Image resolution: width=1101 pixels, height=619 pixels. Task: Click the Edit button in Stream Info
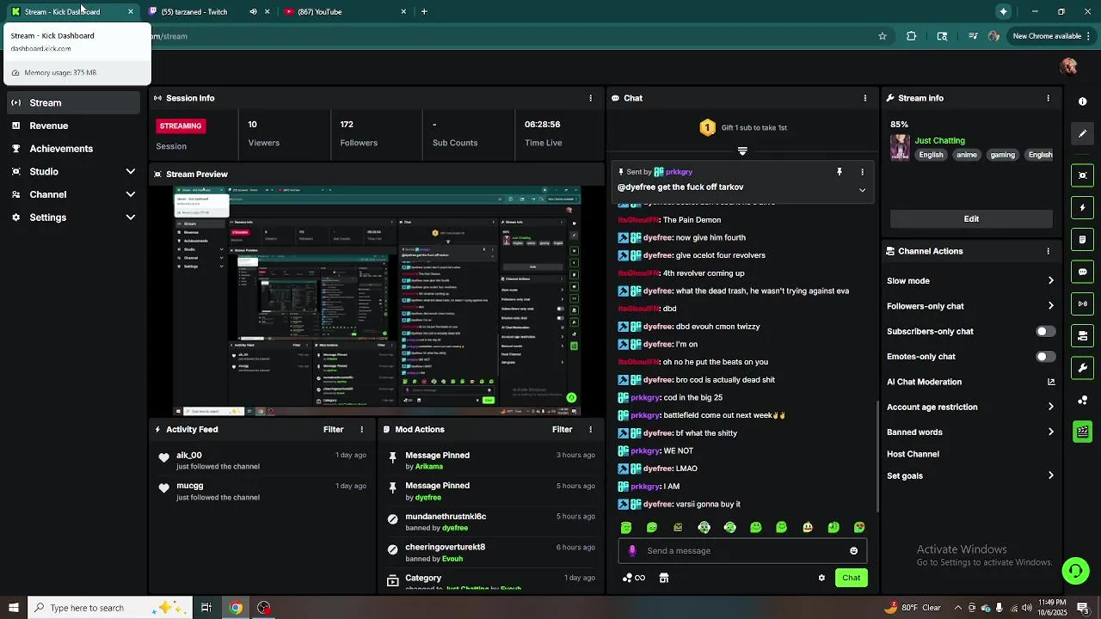(x=971, y=219)
